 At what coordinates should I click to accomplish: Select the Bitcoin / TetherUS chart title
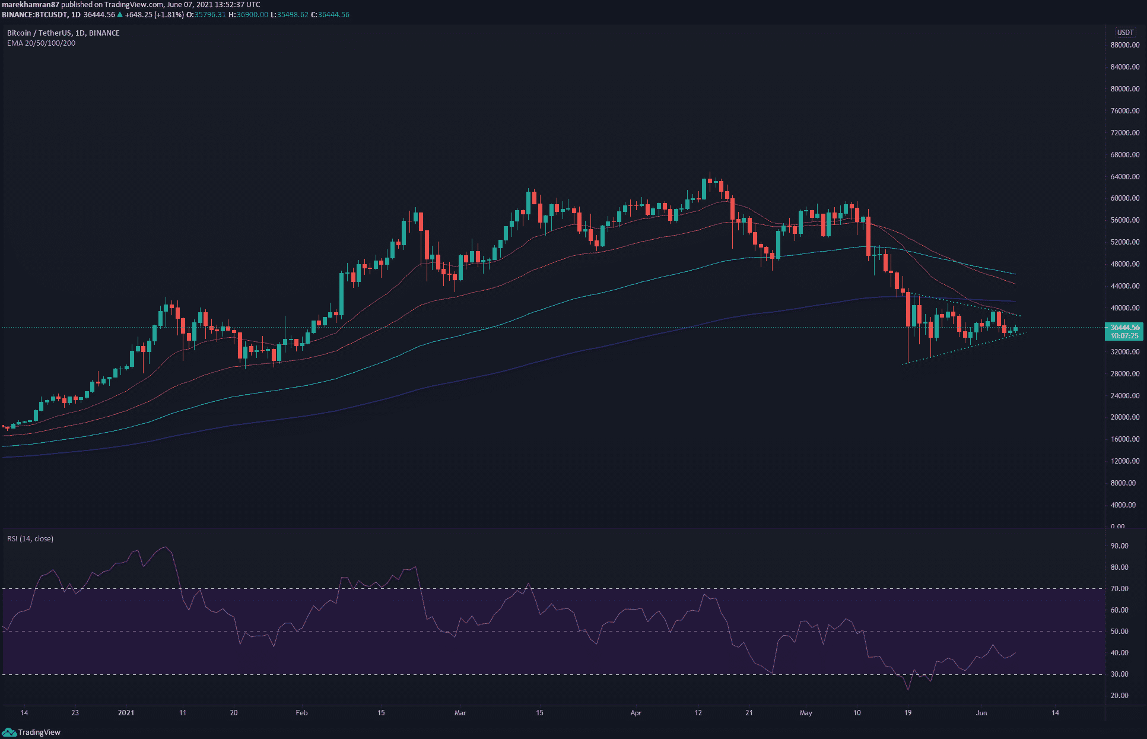(63, 33)
